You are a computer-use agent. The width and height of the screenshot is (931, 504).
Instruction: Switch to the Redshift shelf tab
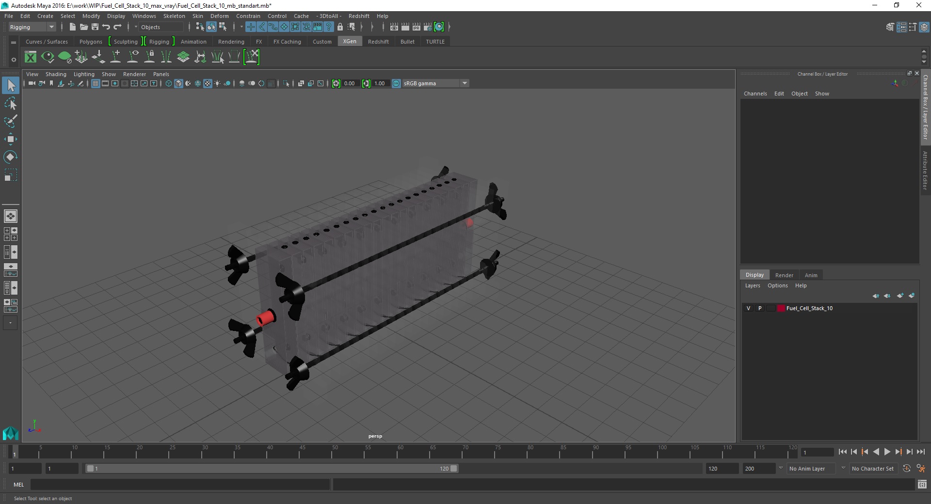tap(378, 42)
